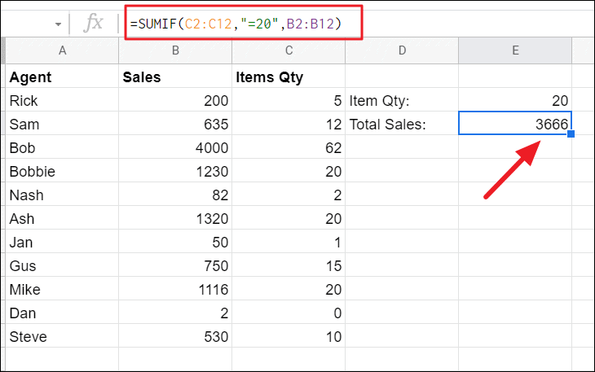The image size is (595, 372).
Task: Select Mike's sales value 1116
Action: (x=174, y=289)
